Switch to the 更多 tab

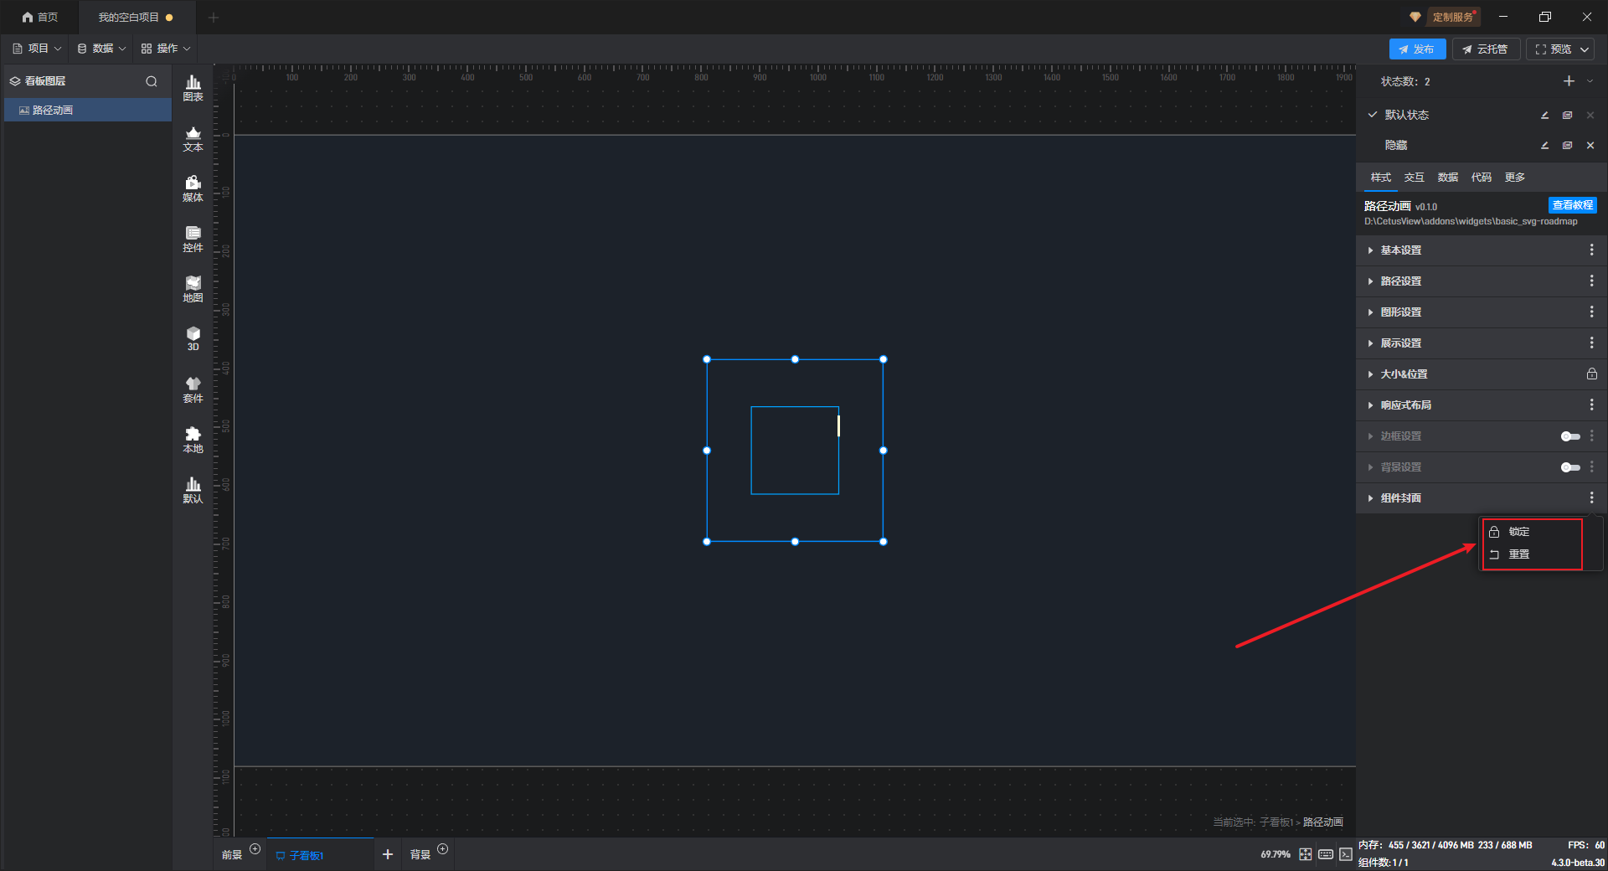[x=1514, y=178]
